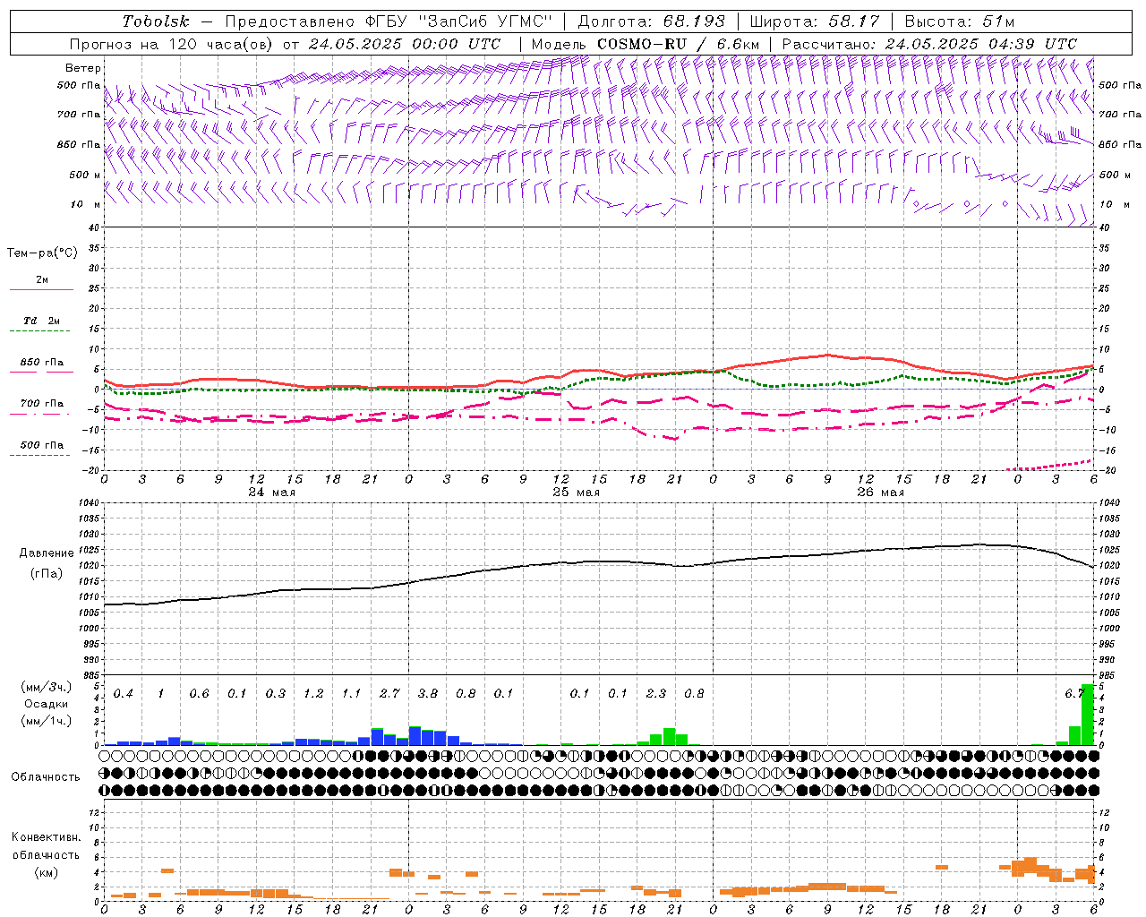1146x917 pixels.
Task: Click the "Конвективн." convective cloud label
Action: point(46,837)
